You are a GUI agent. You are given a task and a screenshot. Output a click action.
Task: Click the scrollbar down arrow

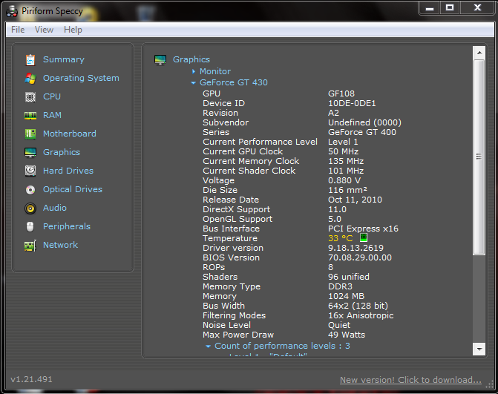tap(479, 349)
